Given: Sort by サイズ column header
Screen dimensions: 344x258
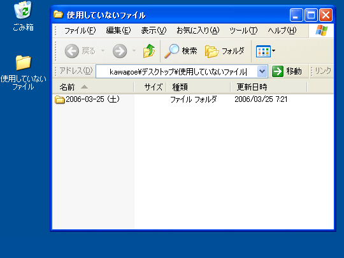Looking at the screenshot, I should coord(150,87).
